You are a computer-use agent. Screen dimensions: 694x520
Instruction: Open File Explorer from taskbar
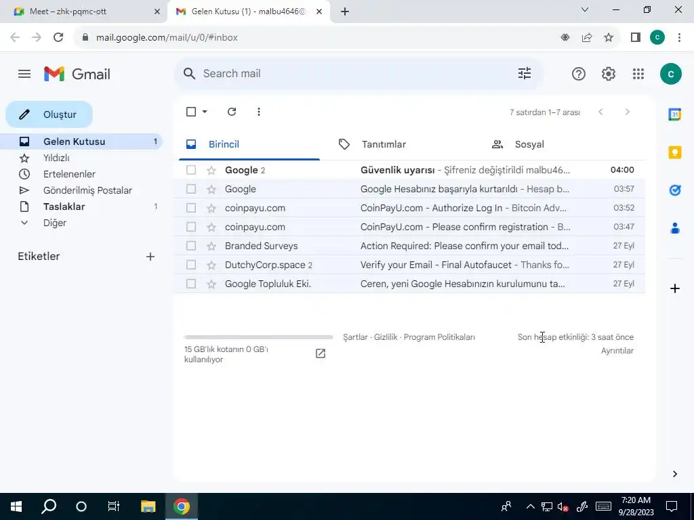[148, 506]
